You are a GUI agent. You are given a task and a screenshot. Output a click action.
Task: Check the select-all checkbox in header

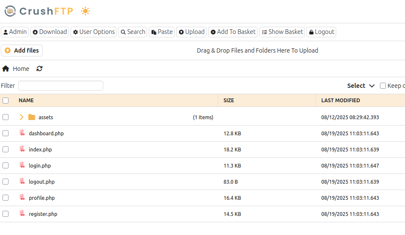tap(6, 101)
